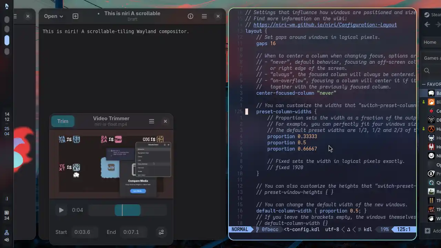Screen dimensions: 441x248
Task: Switch to the first workspace indicator
Action: (x=7, y=20)
